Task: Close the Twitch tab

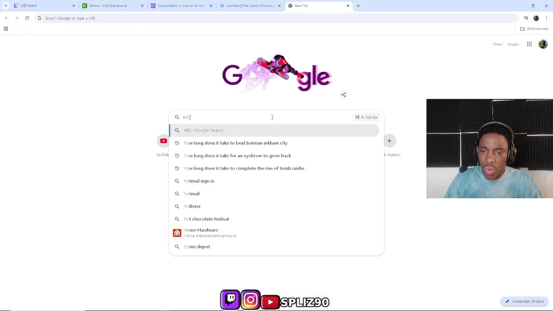Action: point(73,6)
